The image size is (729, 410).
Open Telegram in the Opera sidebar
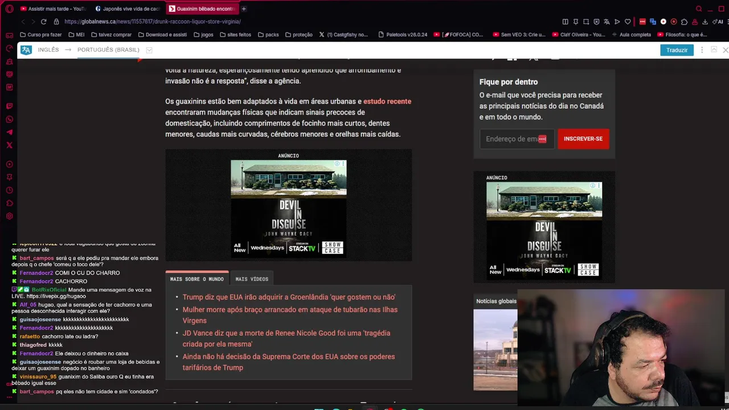(9, 132)
